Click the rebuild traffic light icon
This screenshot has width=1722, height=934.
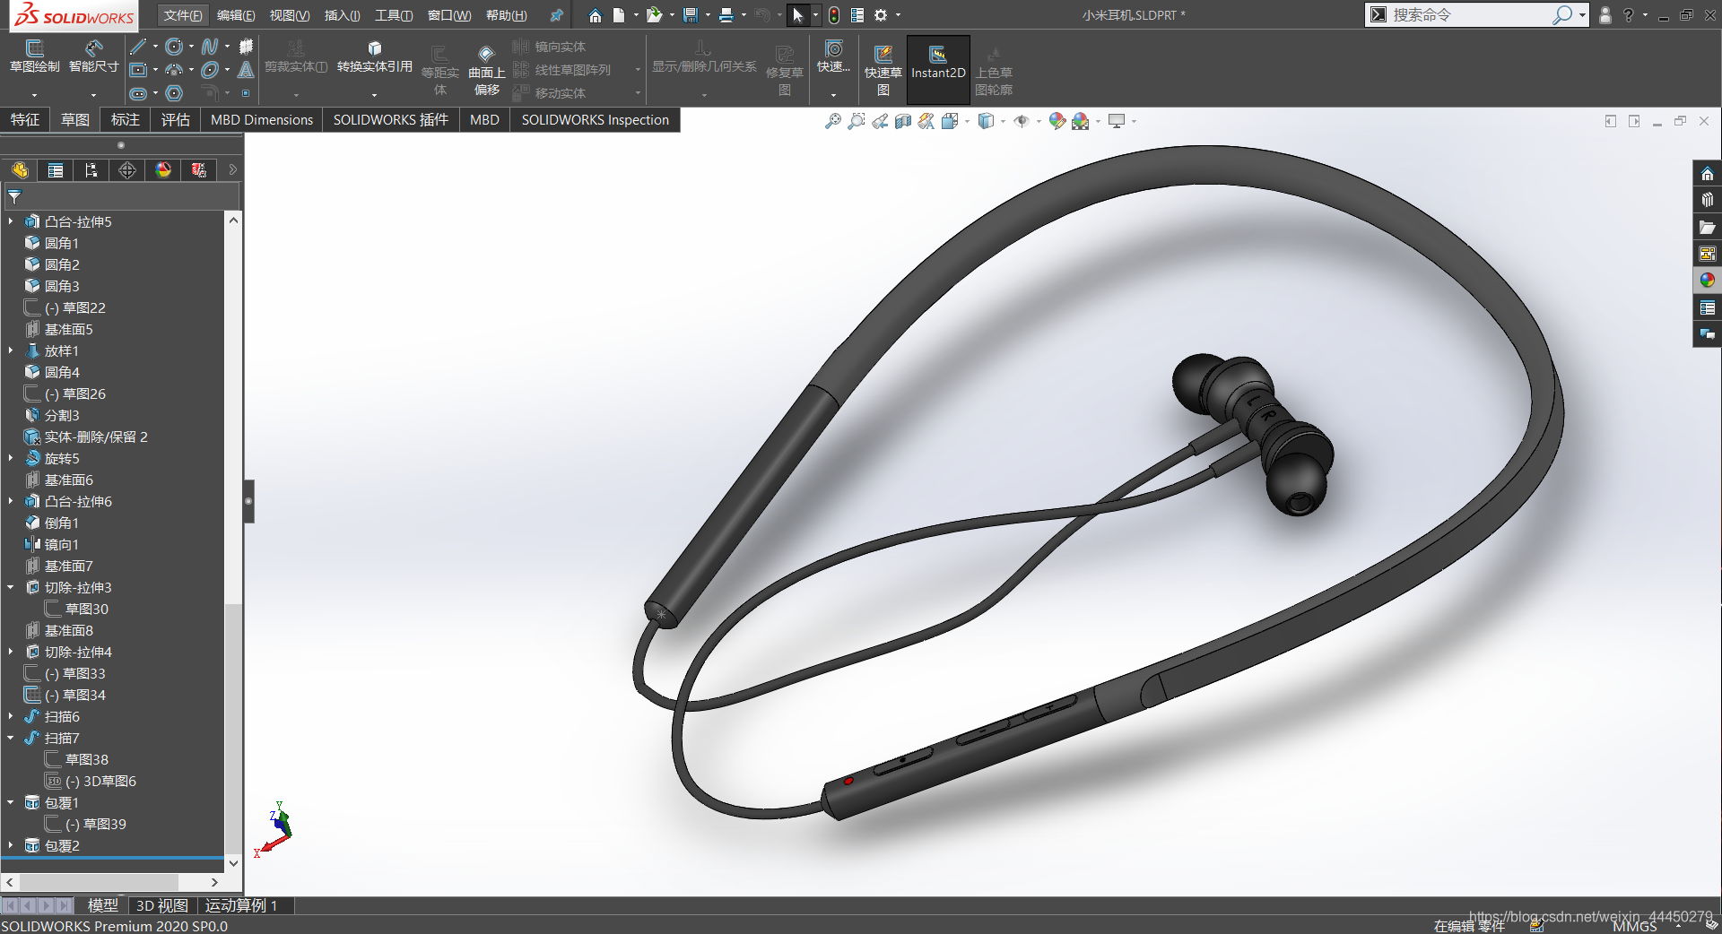pos(834,15)
